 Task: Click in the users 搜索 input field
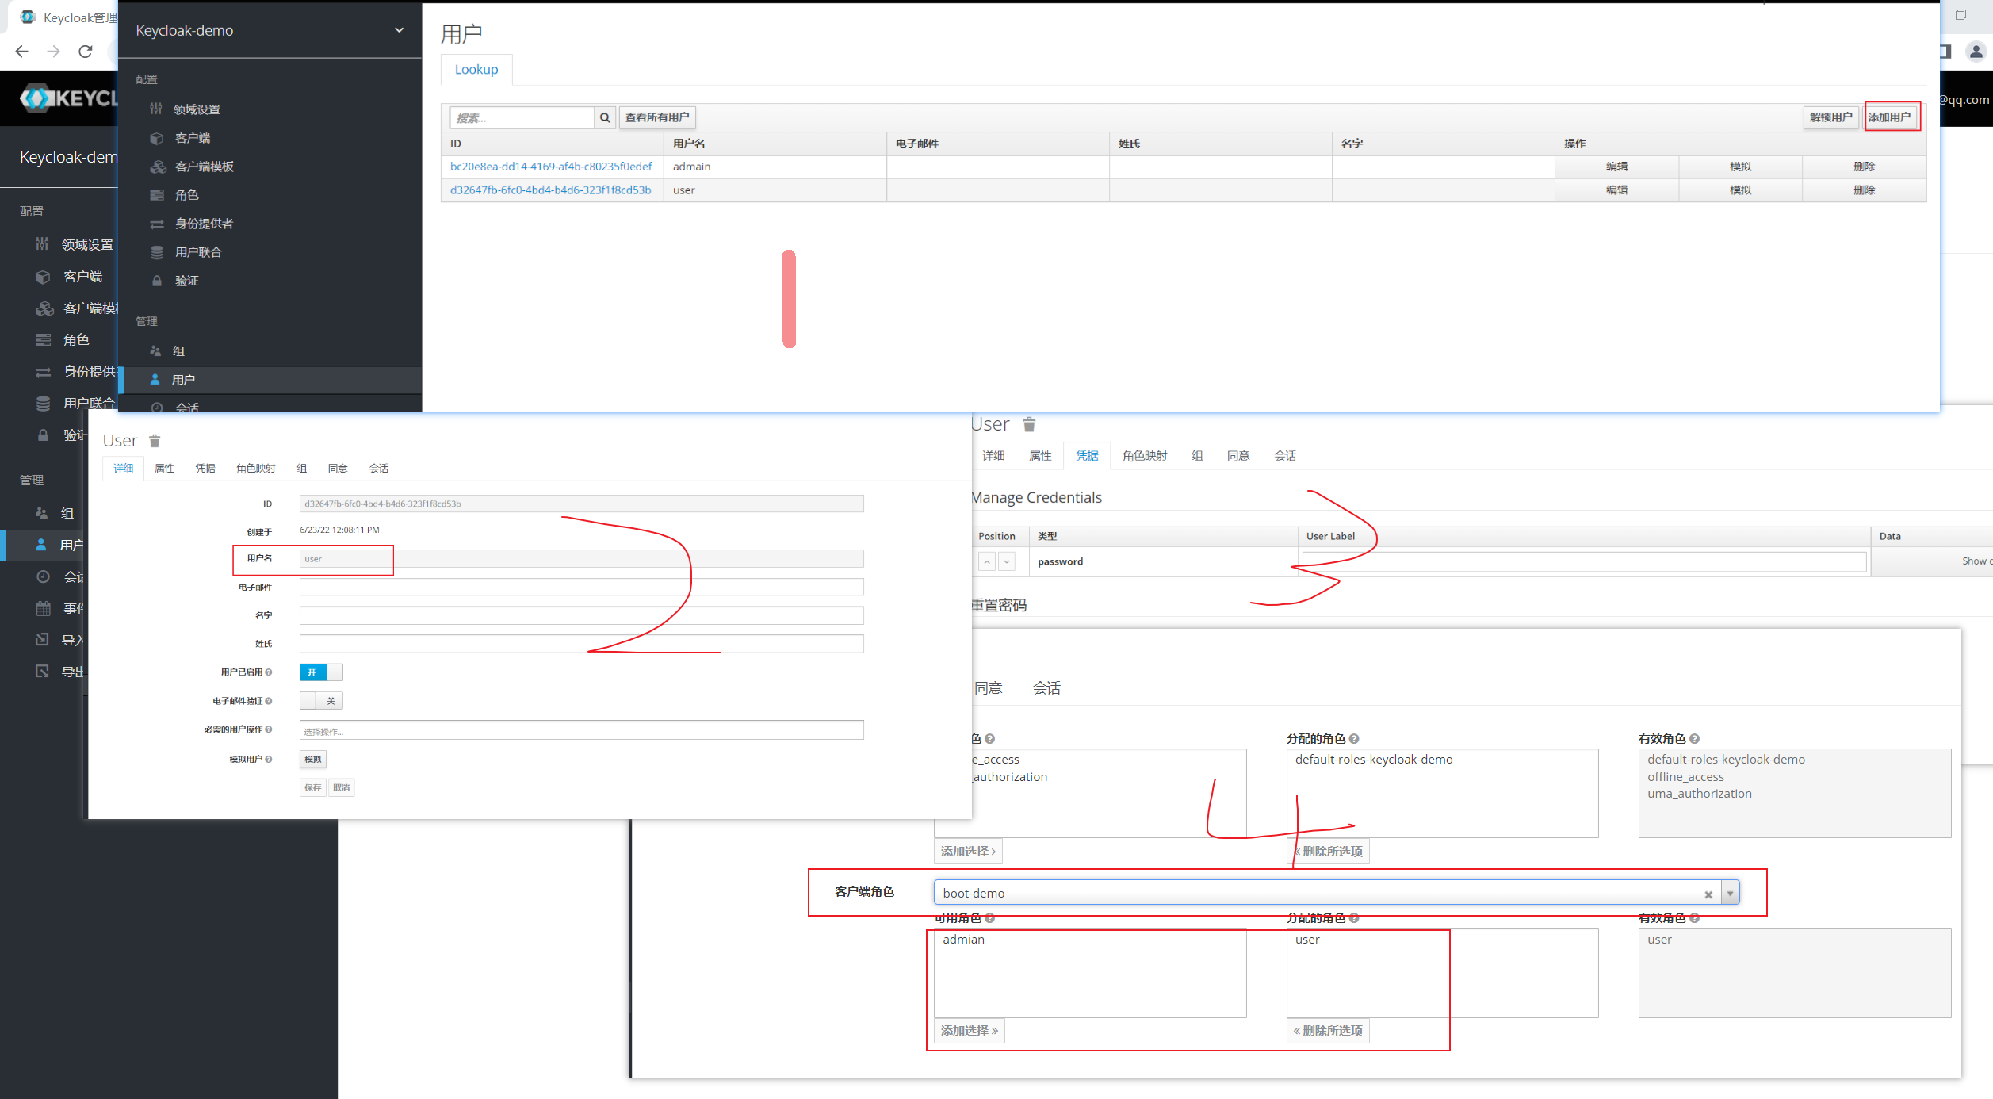coord(522,117)
